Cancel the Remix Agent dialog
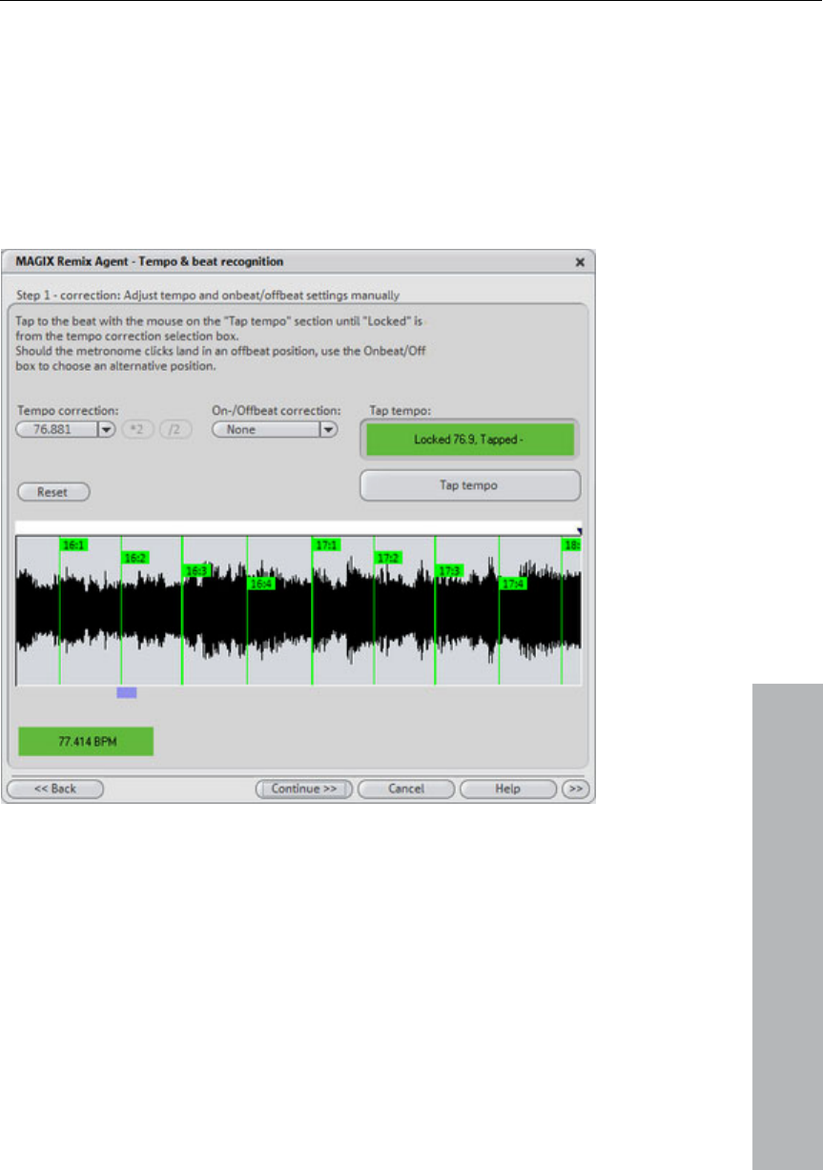This screenshot has height=1170, width=823. click(x=406, y=790)
